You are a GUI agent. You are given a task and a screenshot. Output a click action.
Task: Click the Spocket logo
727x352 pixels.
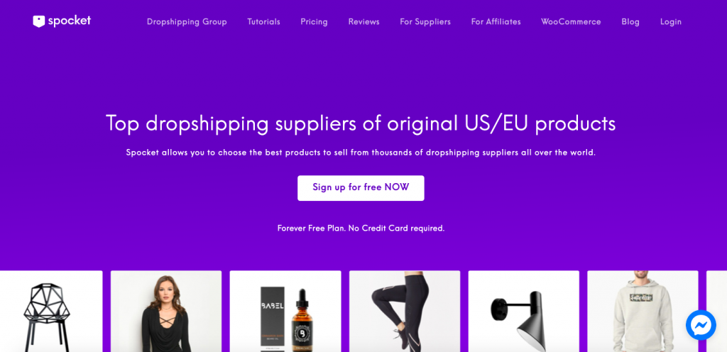[62, 21]
